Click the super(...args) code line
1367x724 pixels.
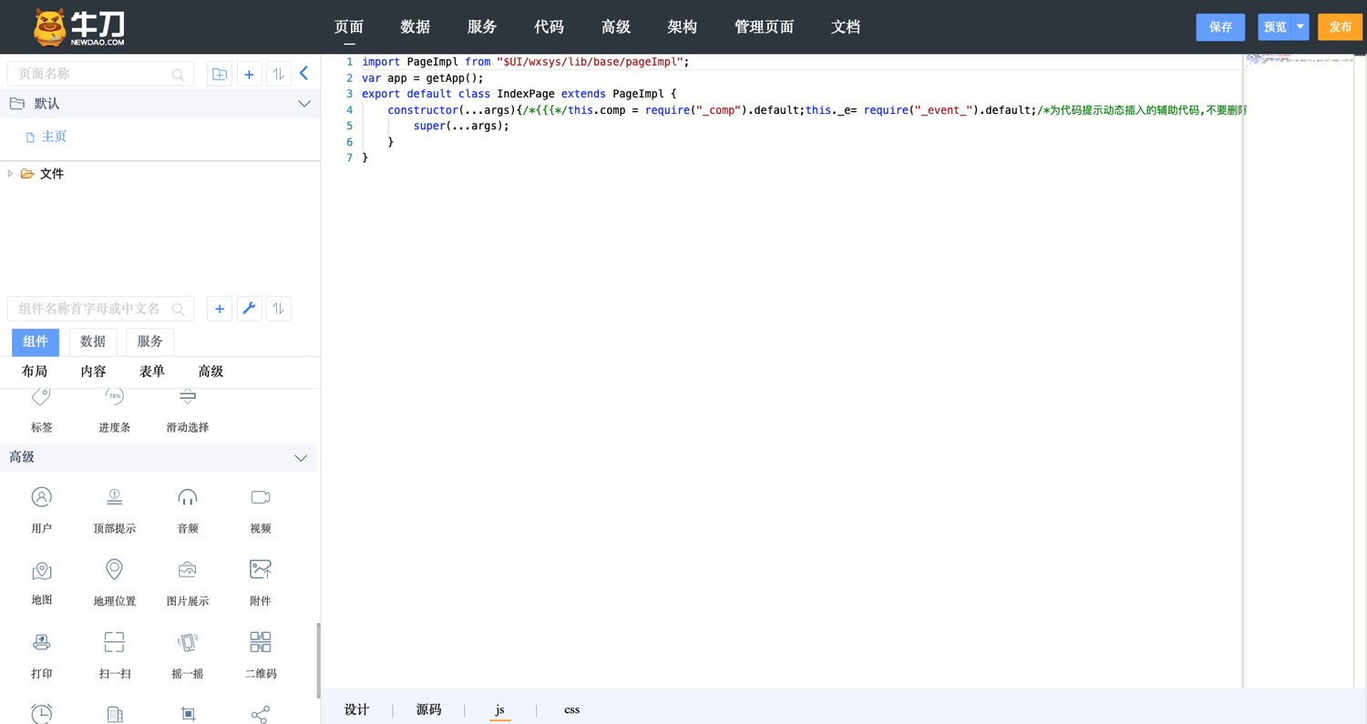coord(461,126)
